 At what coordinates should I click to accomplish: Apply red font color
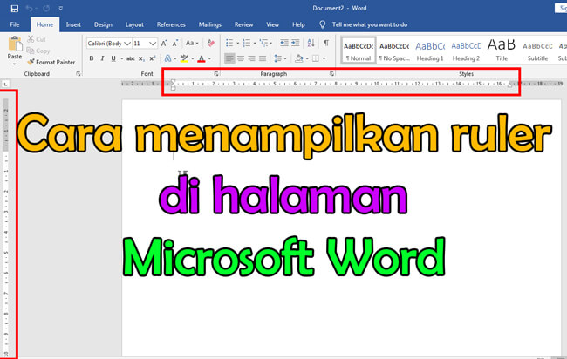(202, 58)
